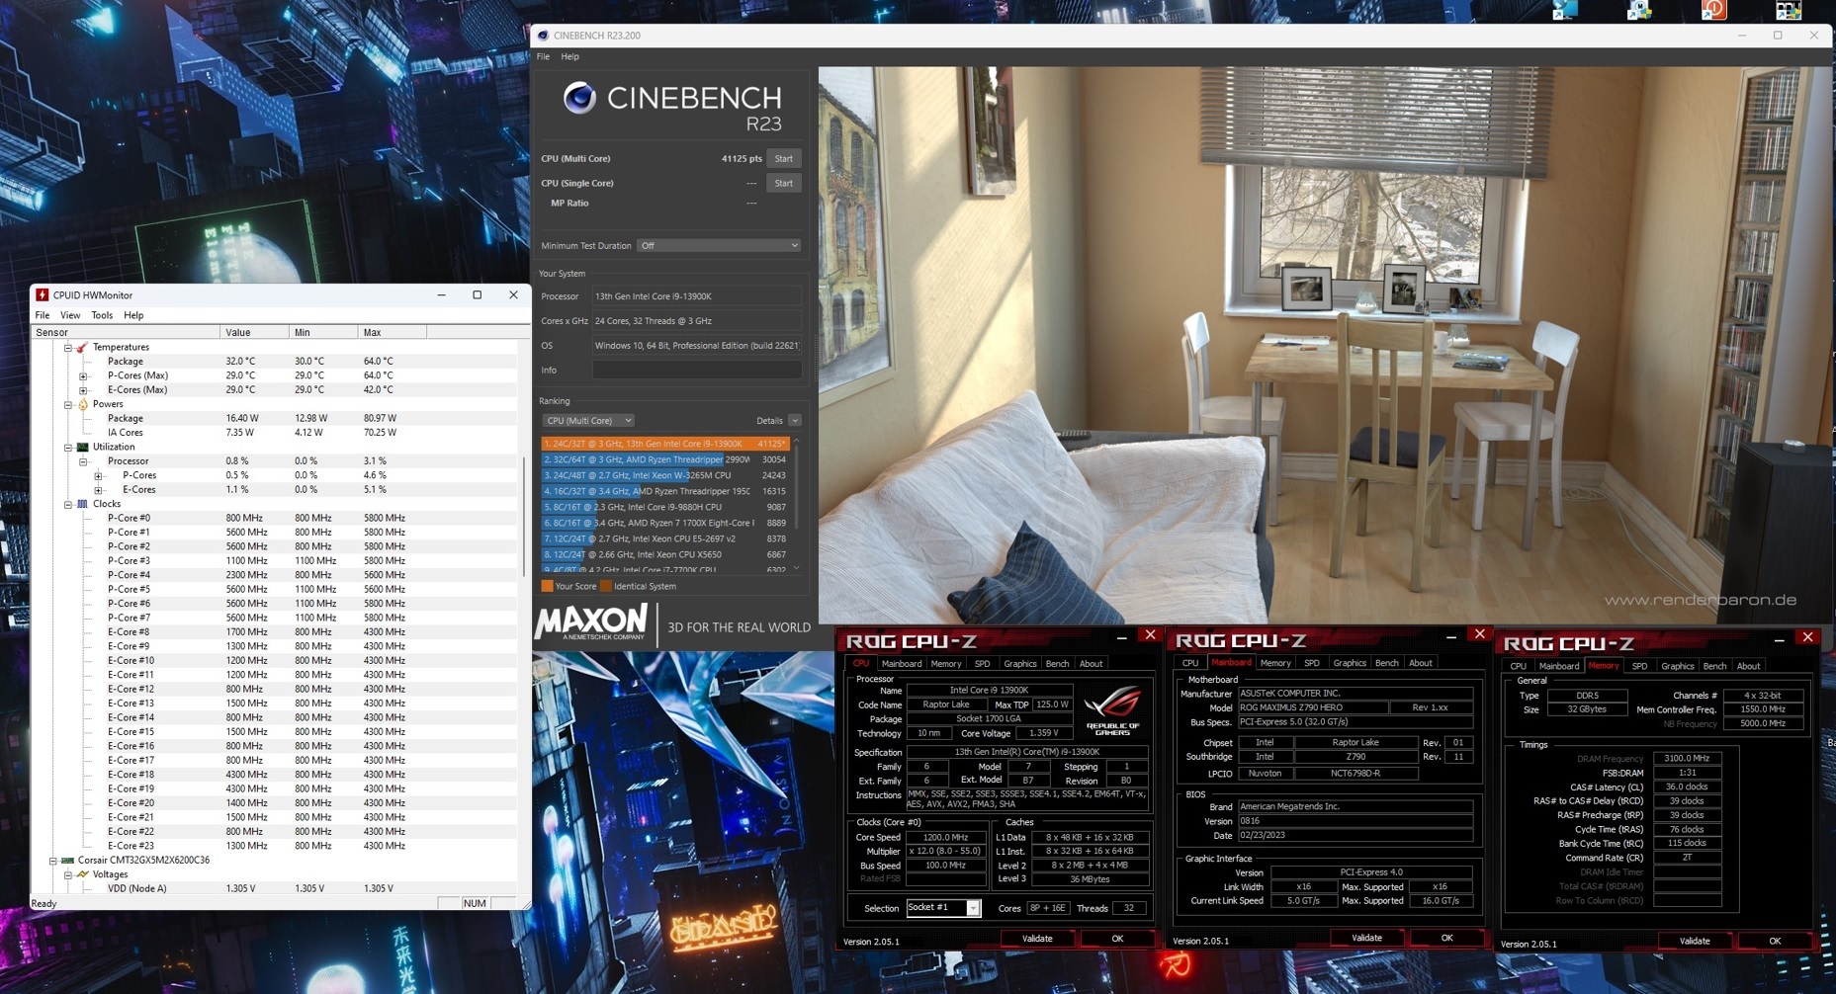Open the About tab in the Timings CPU-Z window
This screenshot has width=1836, height=994.
coord(1748,666)
